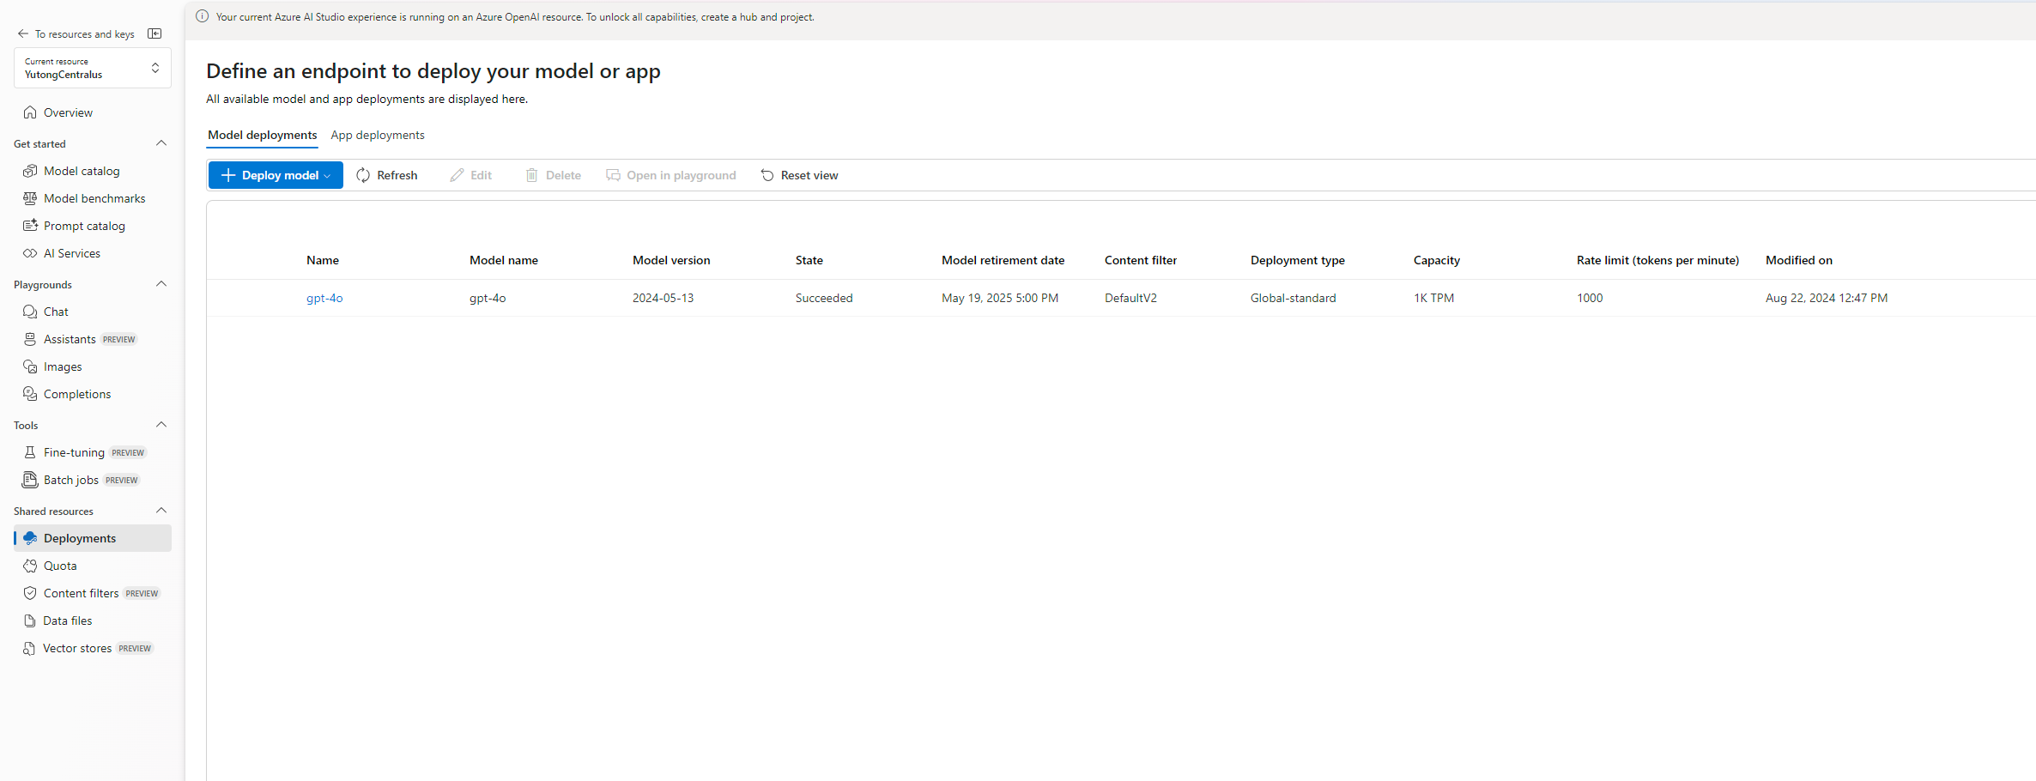Sort by the Capacity column header

point(1436,260)
